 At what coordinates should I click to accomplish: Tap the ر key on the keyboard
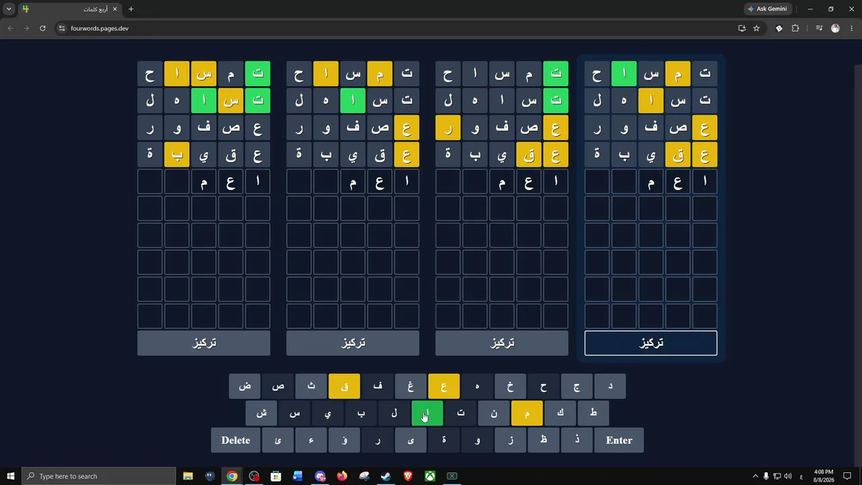click(x=378, y=440)
